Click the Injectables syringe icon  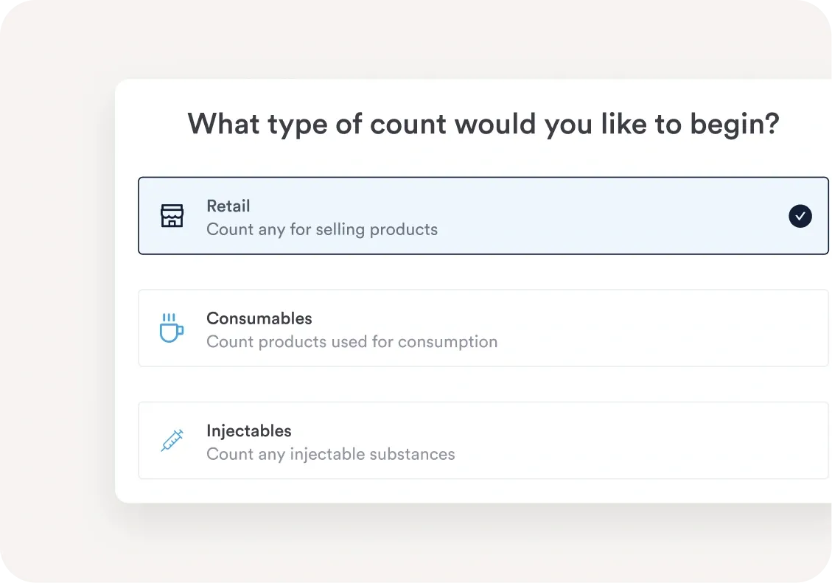pyautogui.click(x=172, y=441)
